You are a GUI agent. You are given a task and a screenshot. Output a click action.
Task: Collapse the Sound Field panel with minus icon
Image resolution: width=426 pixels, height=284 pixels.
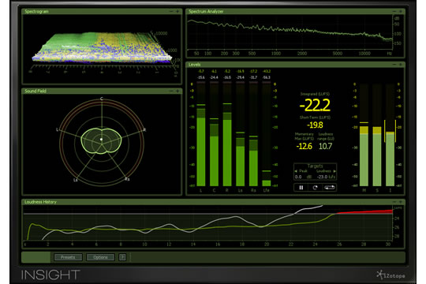[x=171, y=91]
